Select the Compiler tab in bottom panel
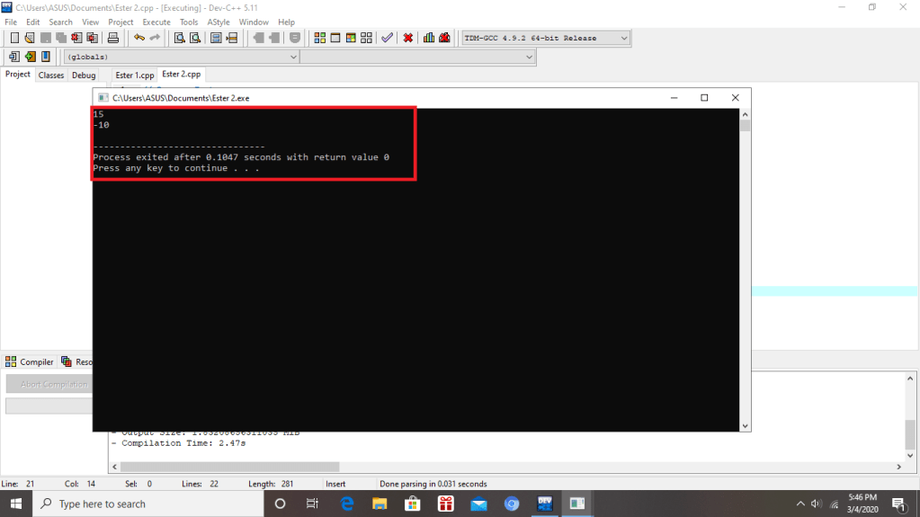Image resolution: width=920 pixels, height=517 pixels. tap(31, 361)
